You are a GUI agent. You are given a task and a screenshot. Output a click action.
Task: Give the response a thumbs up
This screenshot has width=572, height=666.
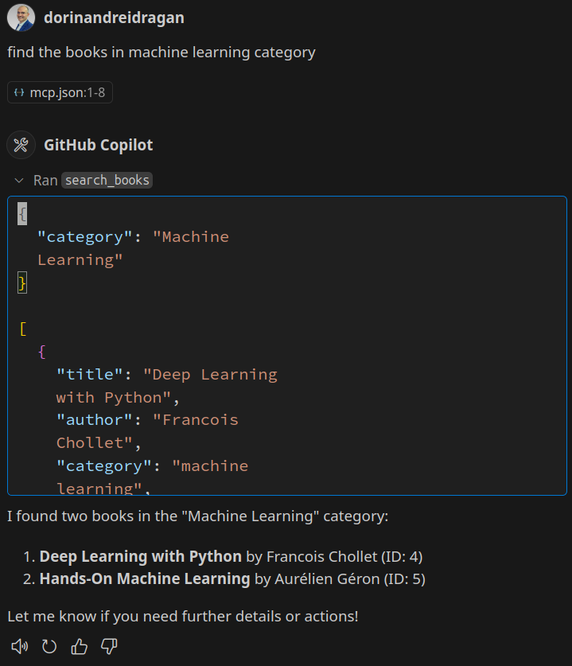(x=79, y=646)
